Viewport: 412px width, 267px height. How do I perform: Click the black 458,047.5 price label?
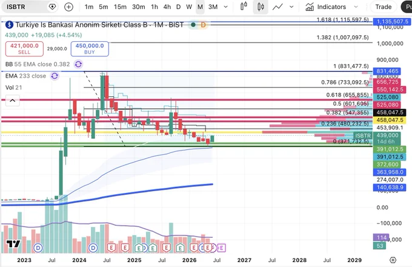click(390, 112)
